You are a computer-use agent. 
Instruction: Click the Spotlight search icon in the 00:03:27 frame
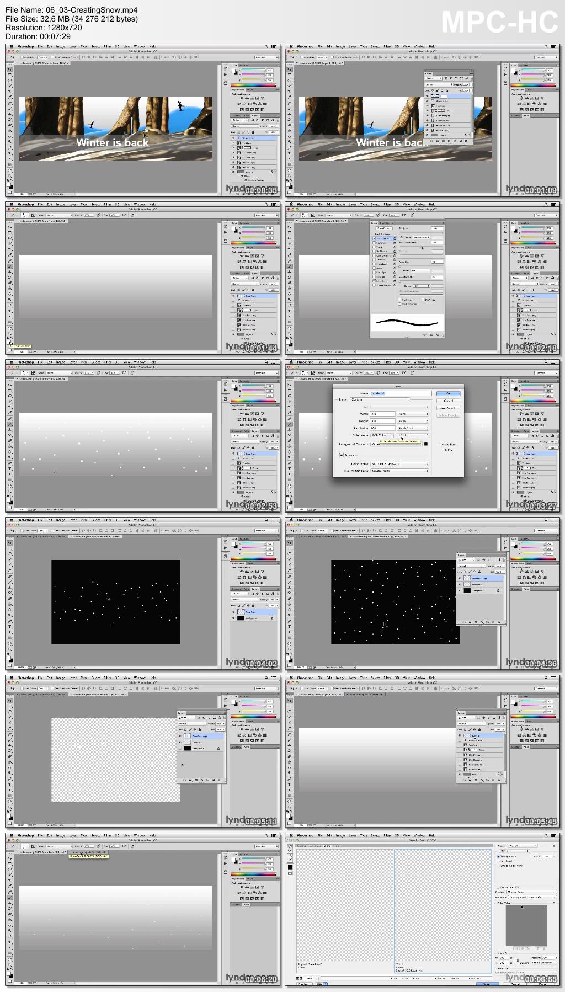point(546,362)
